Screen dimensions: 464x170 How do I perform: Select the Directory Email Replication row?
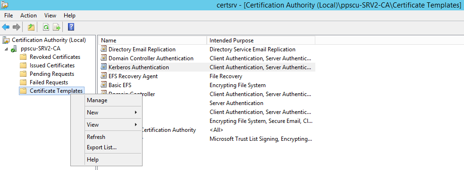tap(207, 49)
